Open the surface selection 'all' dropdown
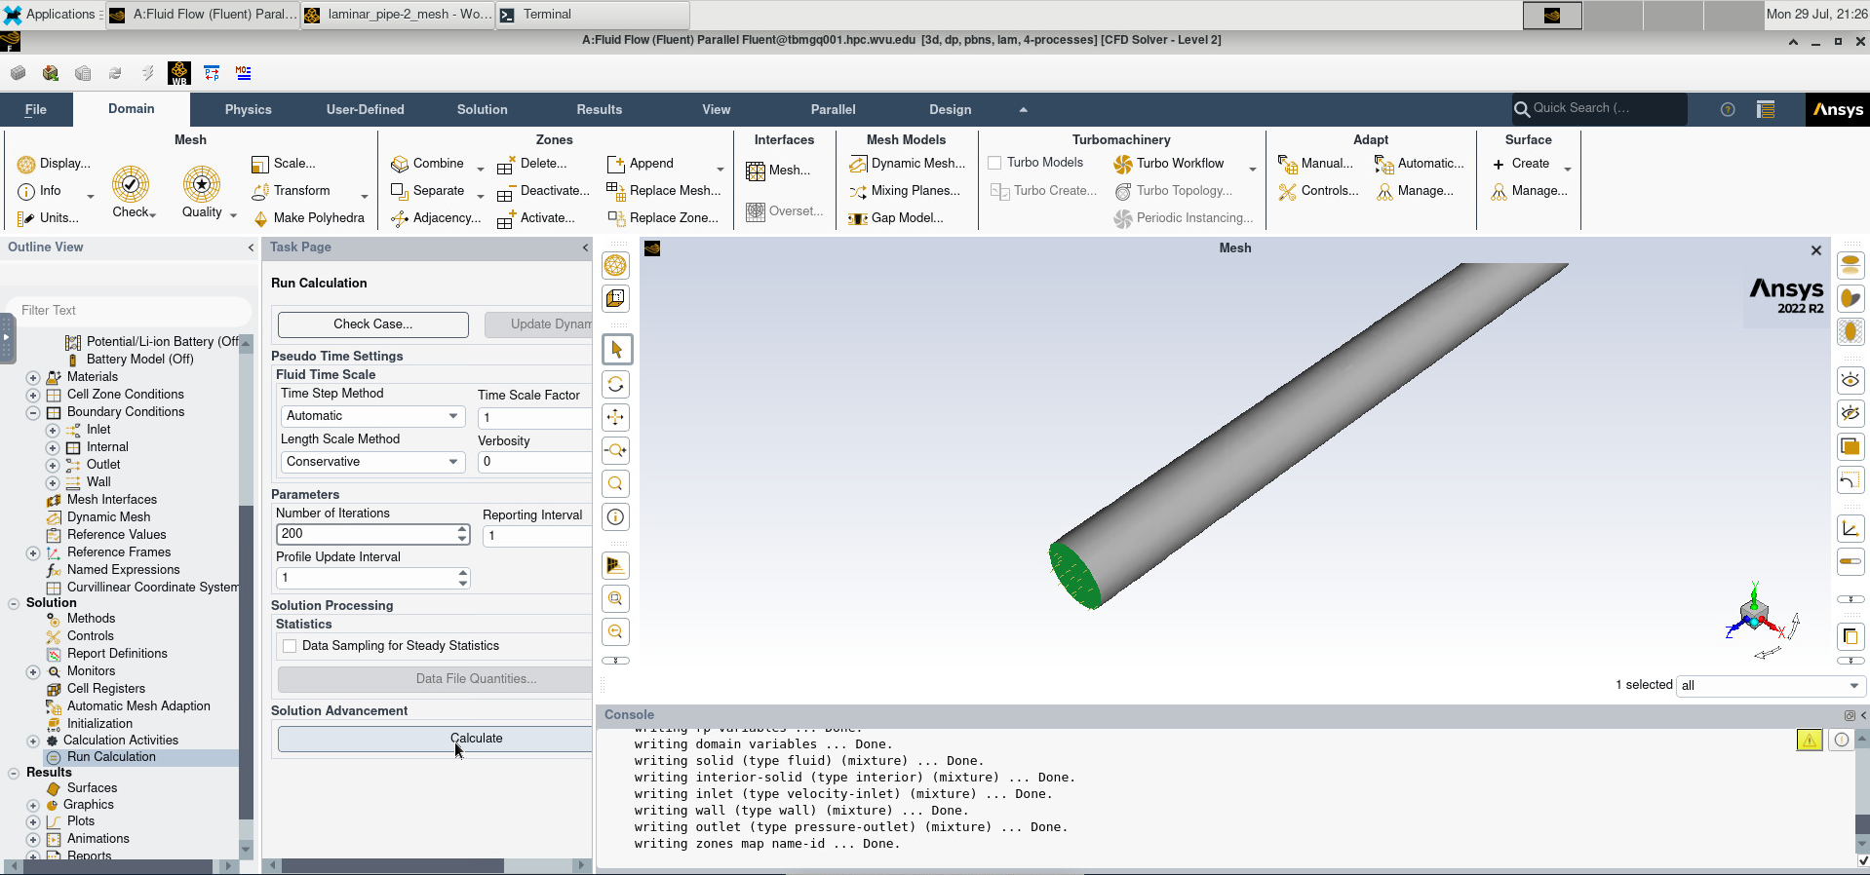This screenshot has width=1870, height=875. (x=1769, y=685)
